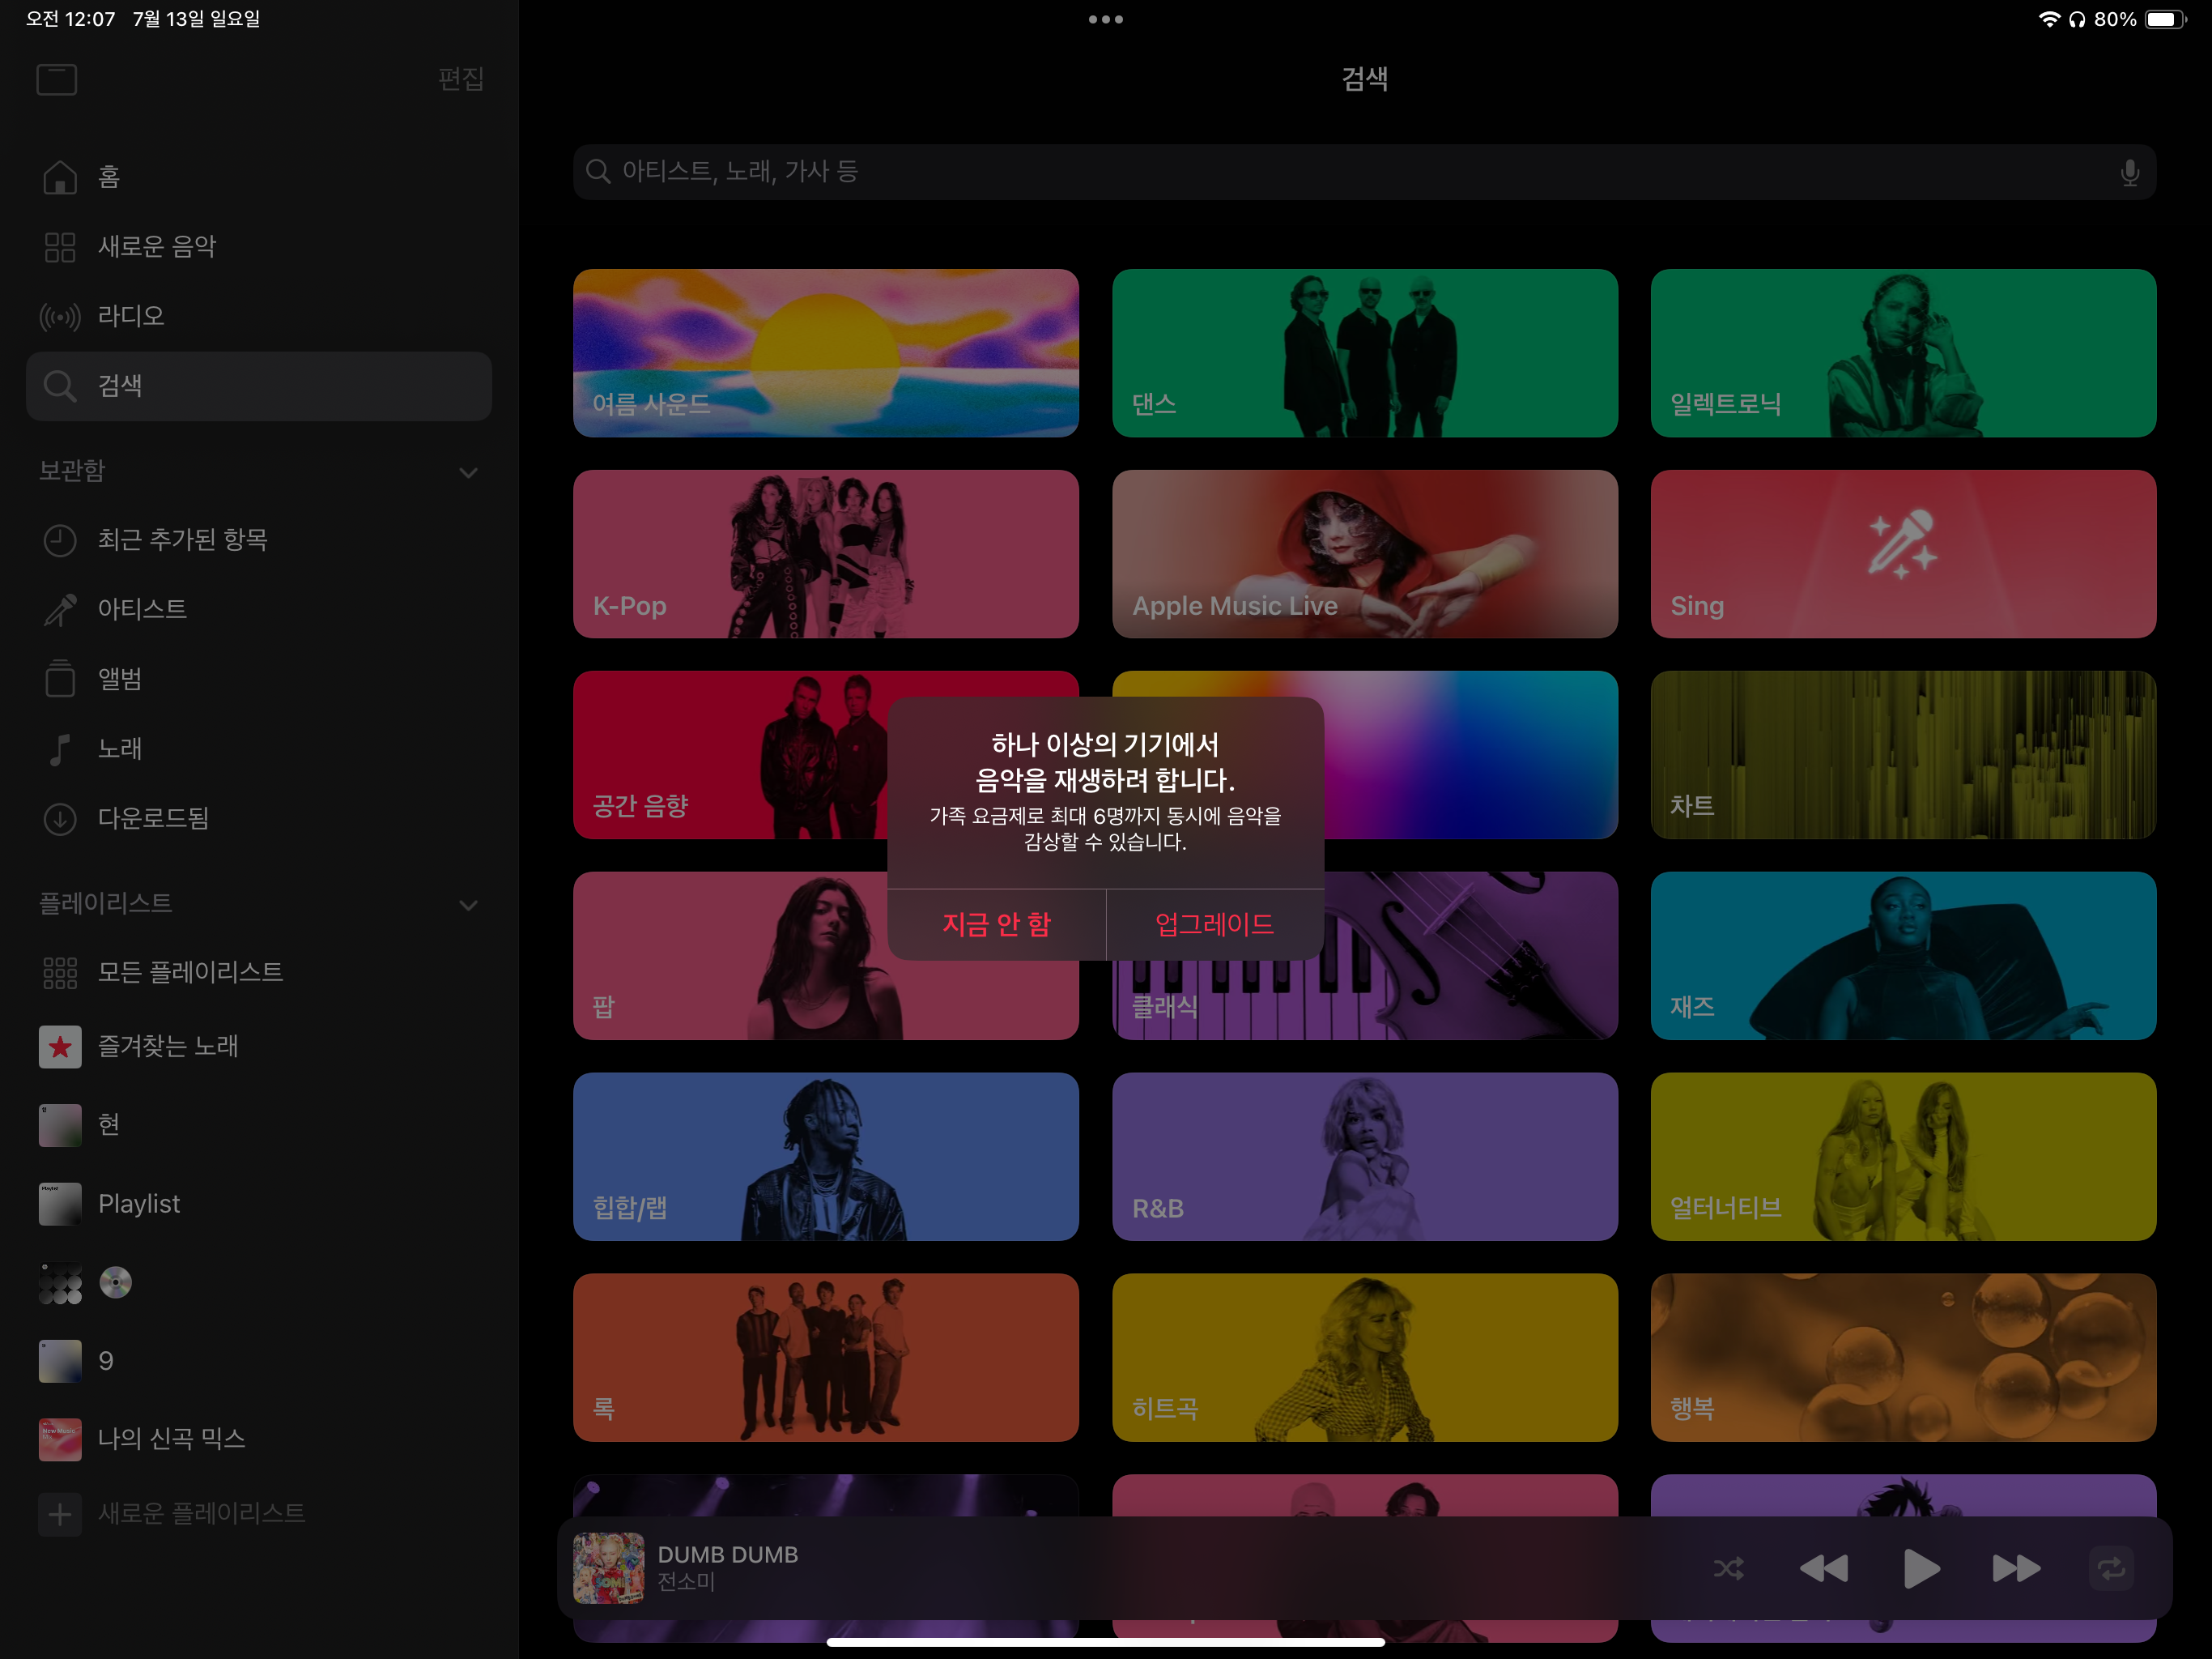Open the three-dot menu at the top
The height and width of the screenshot is (1659, 2212).
pyautogui.click(x=1105, y=19)
